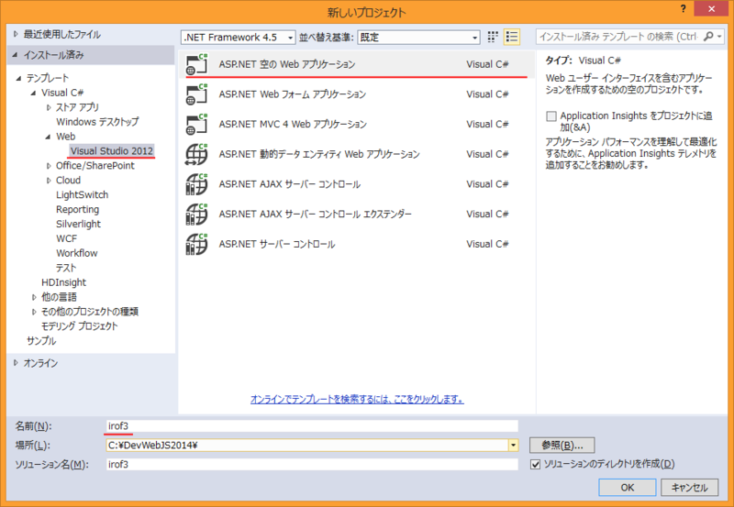Screen dimensions: 734x507
Task: Select テスト in template tree
Action: [x=66, y=268]
